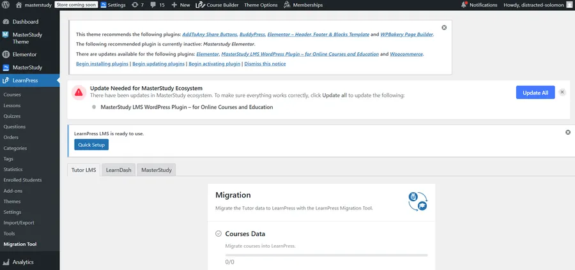The height and width of the screenshot is (270, 575).
Task: Switch to the Tutor LMS tab
Action: tap(84, 170)
